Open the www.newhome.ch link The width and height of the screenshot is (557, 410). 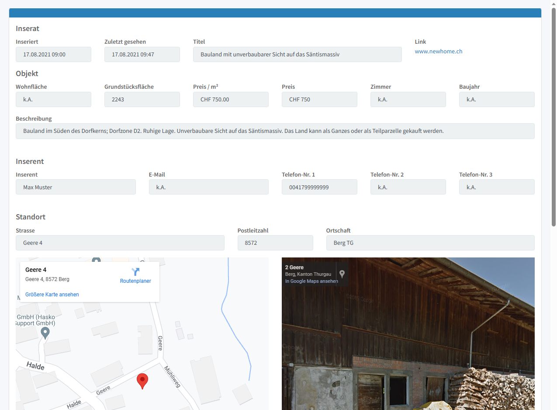coord(438,52)
